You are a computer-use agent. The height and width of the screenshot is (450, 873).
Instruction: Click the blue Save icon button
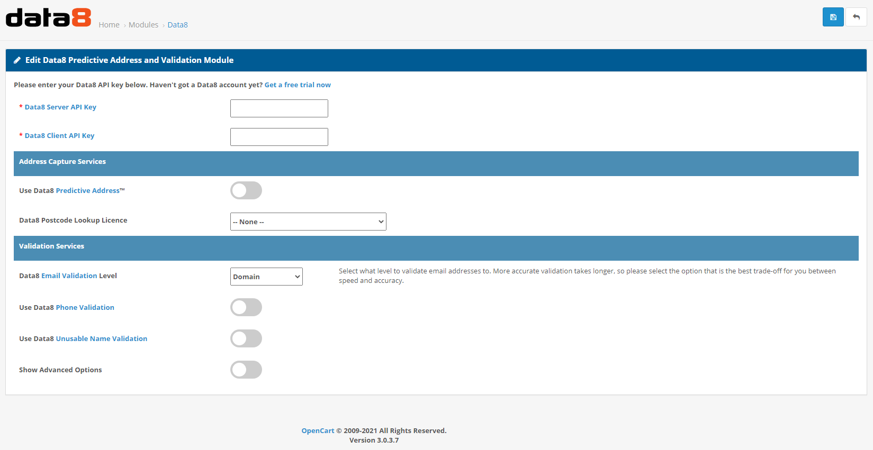click(833, 17)
